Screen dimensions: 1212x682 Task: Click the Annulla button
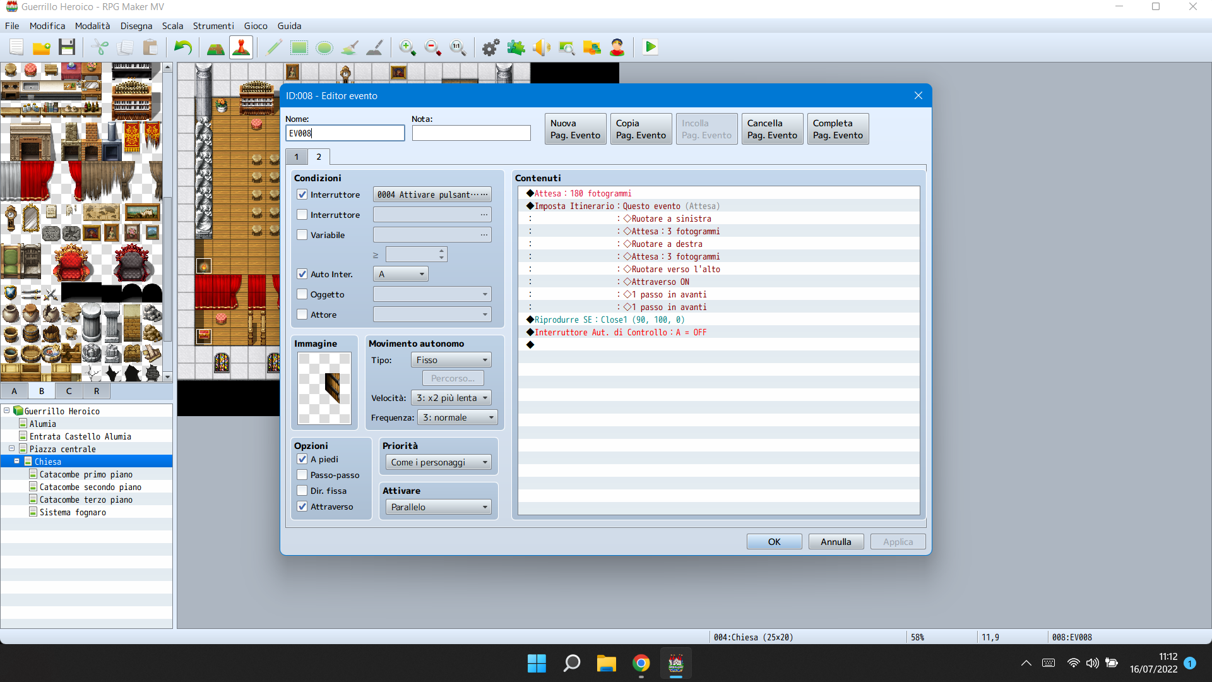(836, 542)
